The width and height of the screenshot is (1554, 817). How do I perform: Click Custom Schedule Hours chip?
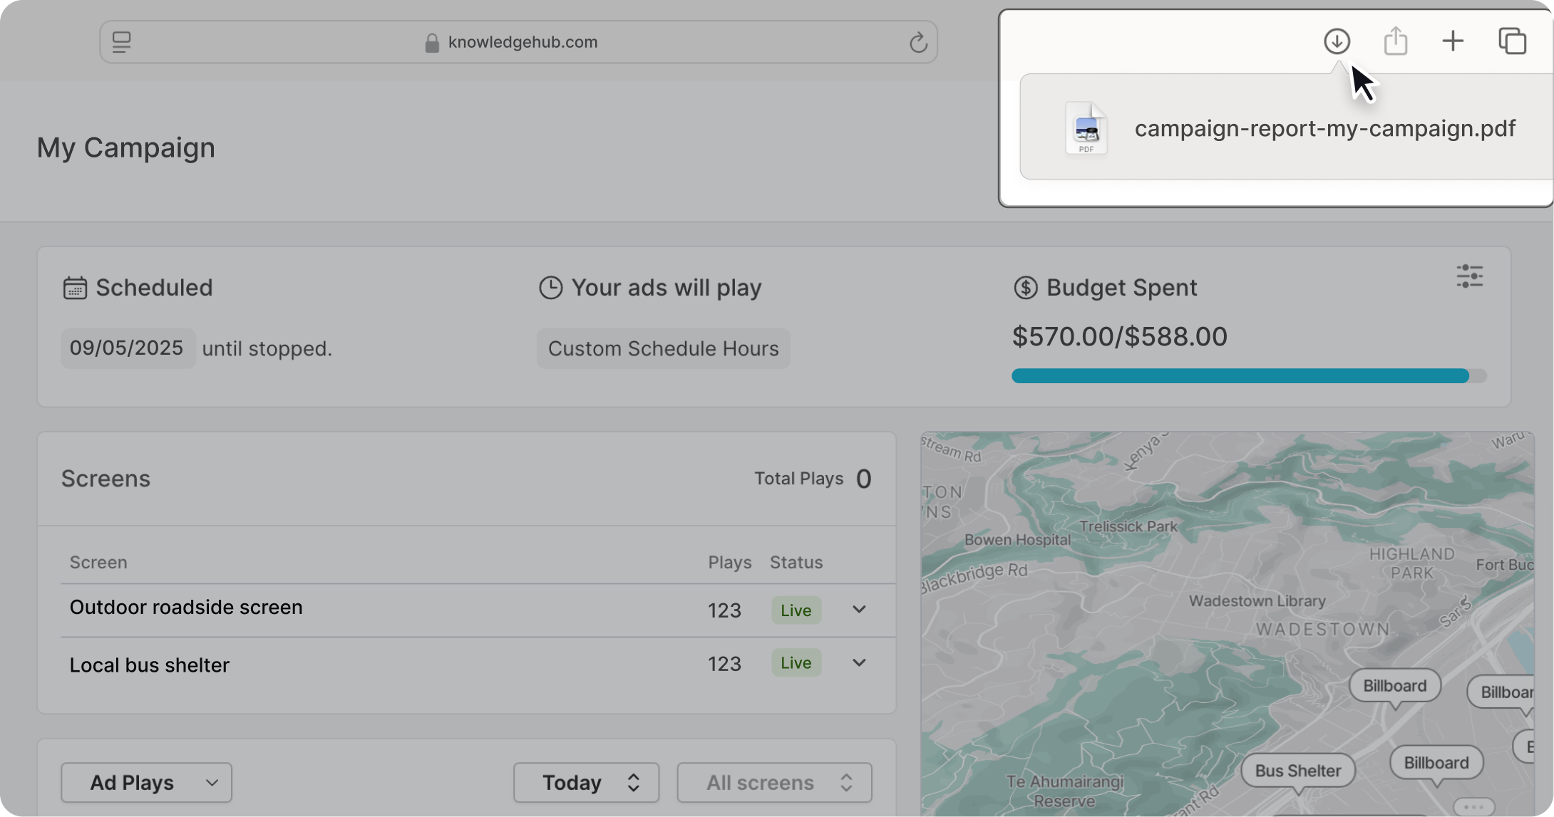point(663,348)
